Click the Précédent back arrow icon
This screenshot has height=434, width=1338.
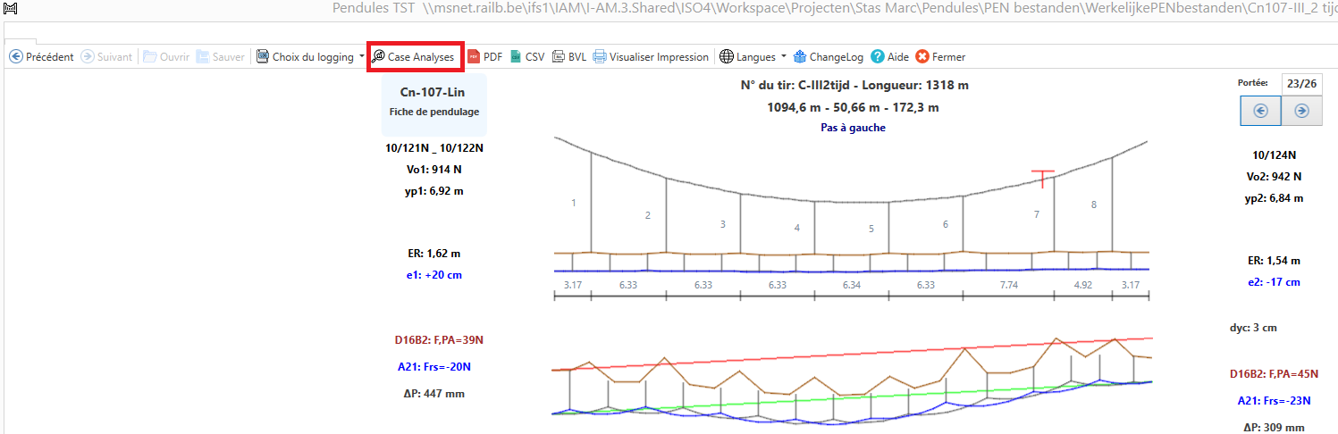tap(16, 56)
